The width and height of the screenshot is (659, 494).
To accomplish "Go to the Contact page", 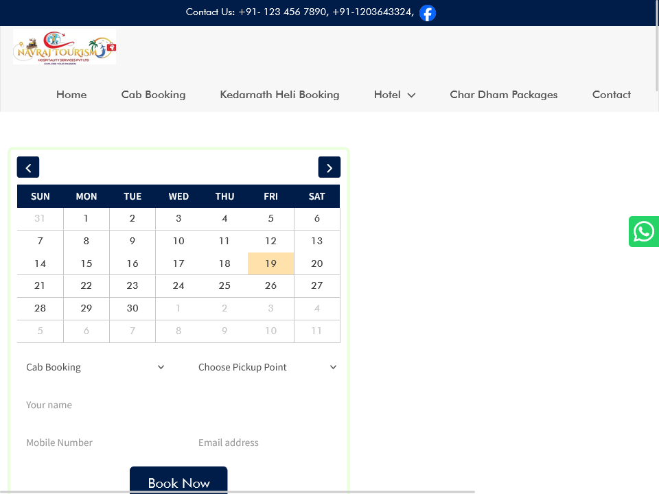I will tap(611, 95).
